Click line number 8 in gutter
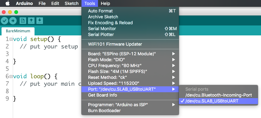Screen dimensions: 261x118 (x=7, y=91)
